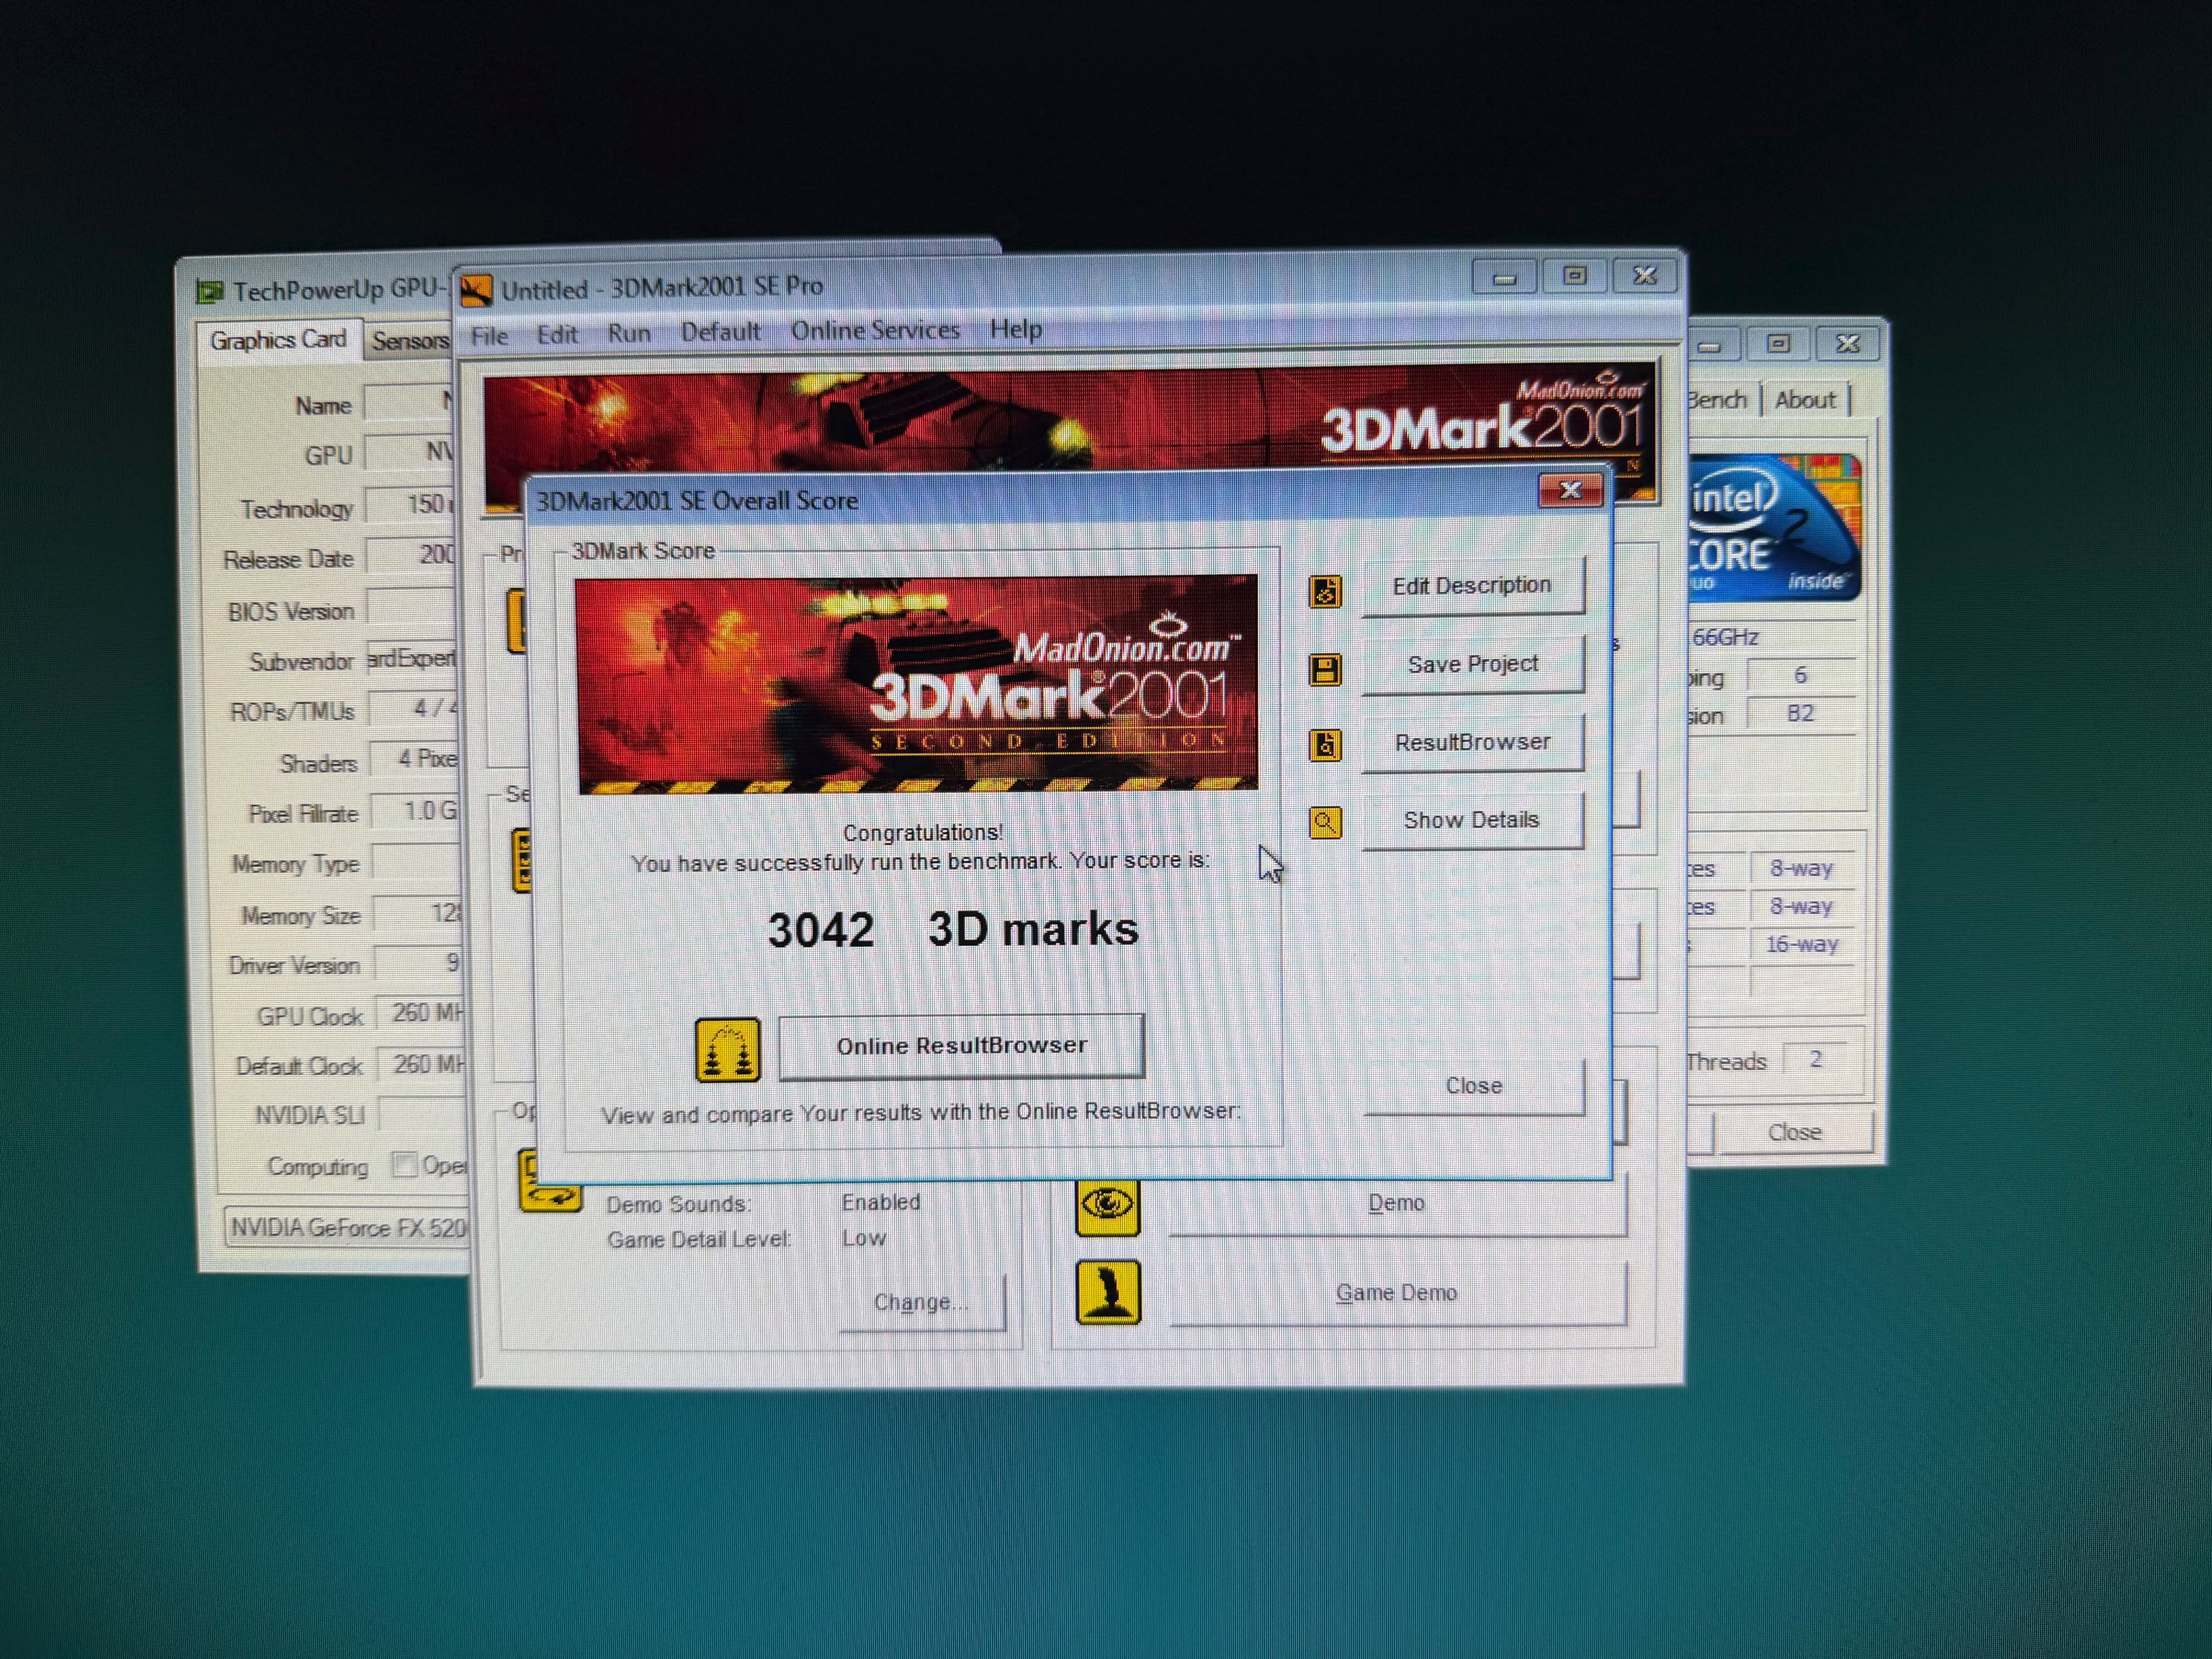Click the 'Congratulations!' text
The height and width of the screenshot is (1659, 2212).
[922, 833]
